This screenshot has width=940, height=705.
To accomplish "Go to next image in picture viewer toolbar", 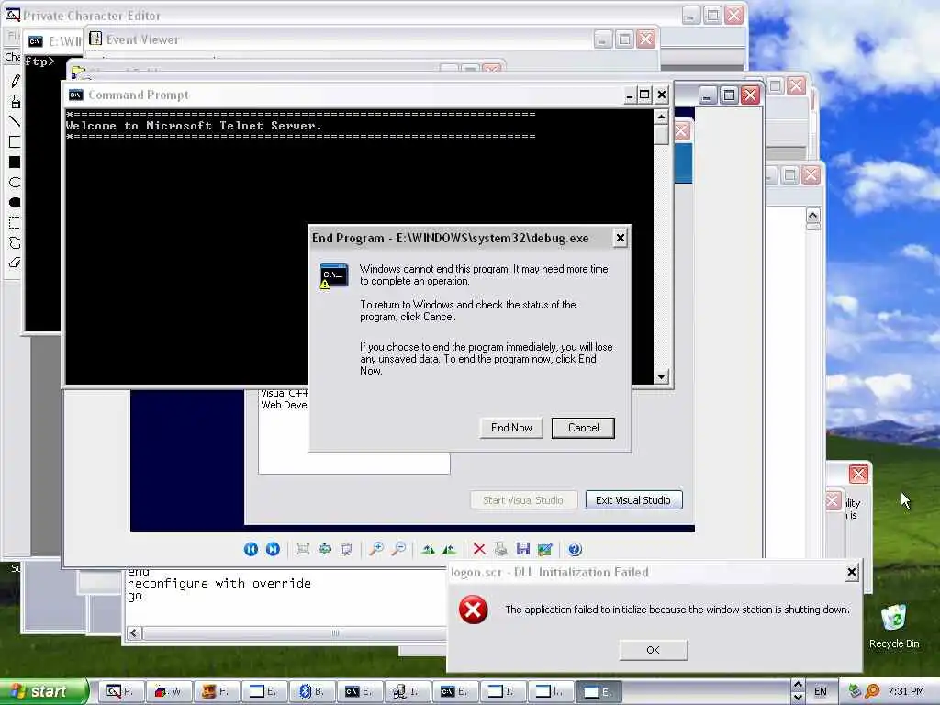I will tap(273, 549).
